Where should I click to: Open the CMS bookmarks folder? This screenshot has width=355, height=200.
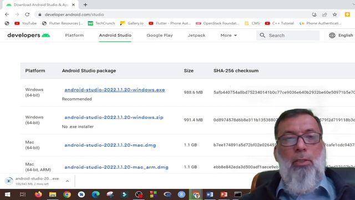(x=252, y=23)
